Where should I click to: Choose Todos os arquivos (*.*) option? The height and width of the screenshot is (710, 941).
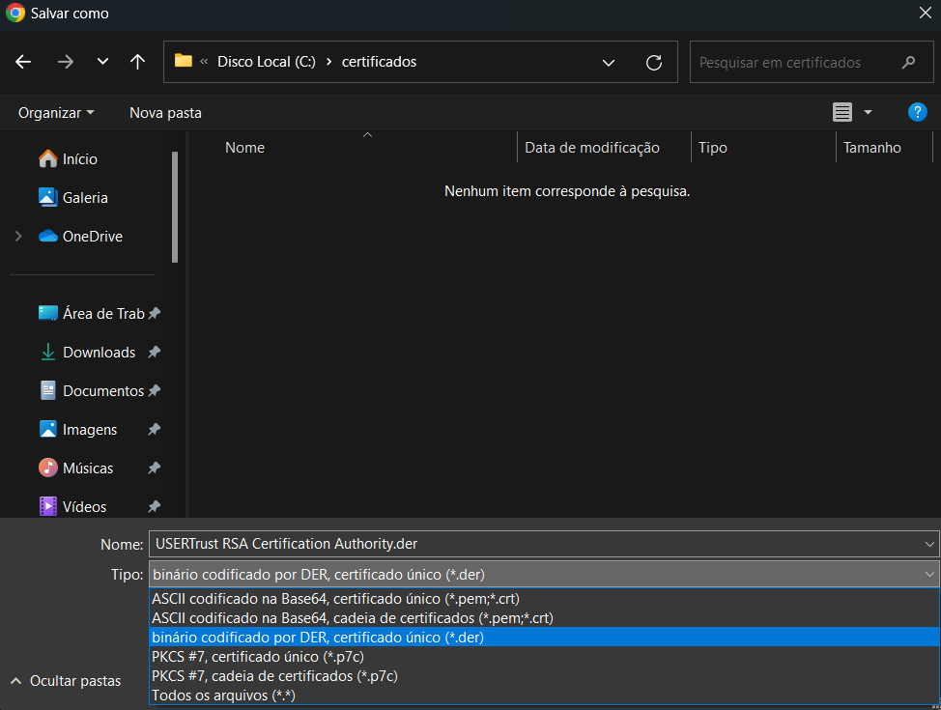(x=544, y=695)
